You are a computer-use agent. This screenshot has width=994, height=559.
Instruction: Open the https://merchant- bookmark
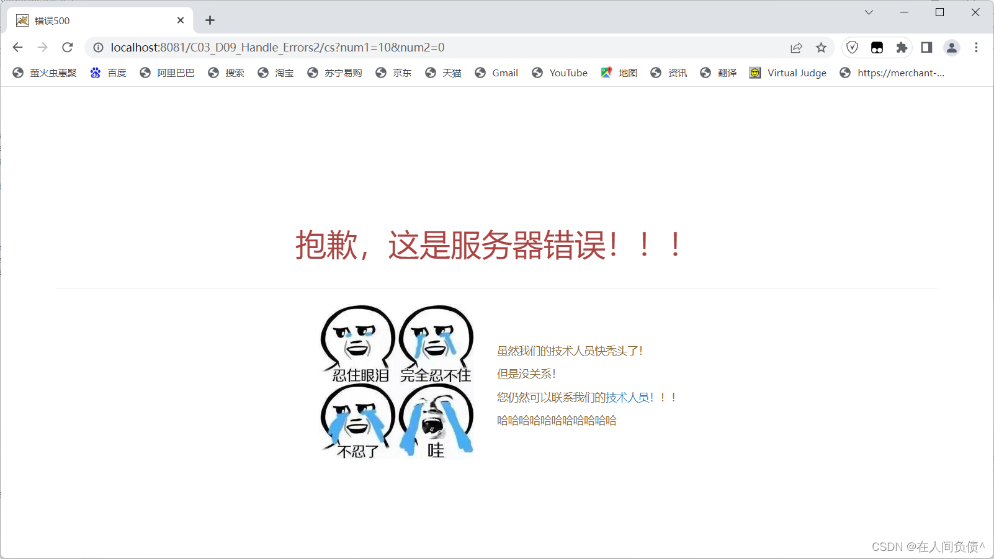tap(892, 73)
